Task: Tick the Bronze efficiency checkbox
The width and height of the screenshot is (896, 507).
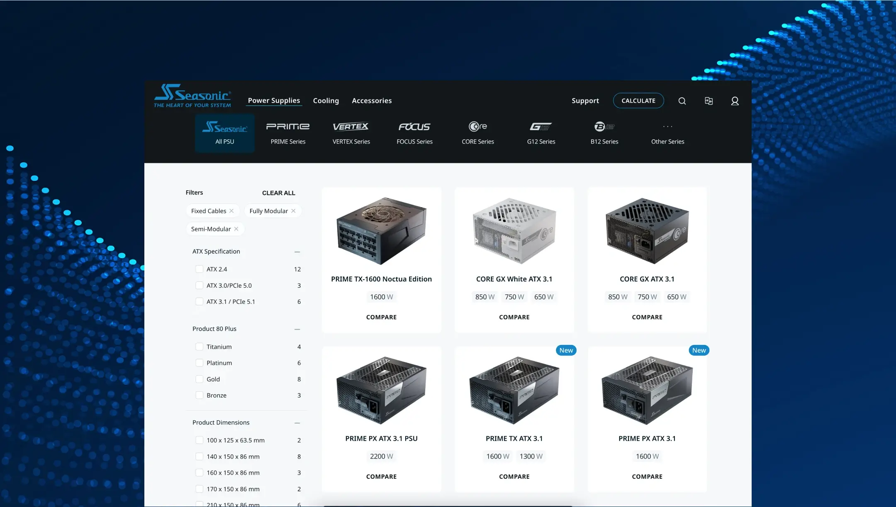Action: (200, 395)
